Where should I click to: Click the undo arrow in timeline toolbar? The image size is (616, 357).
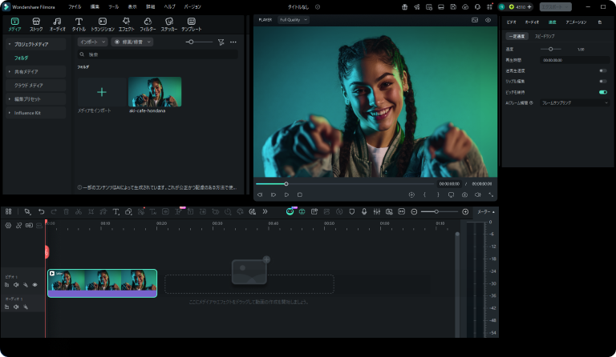[42, 211]
